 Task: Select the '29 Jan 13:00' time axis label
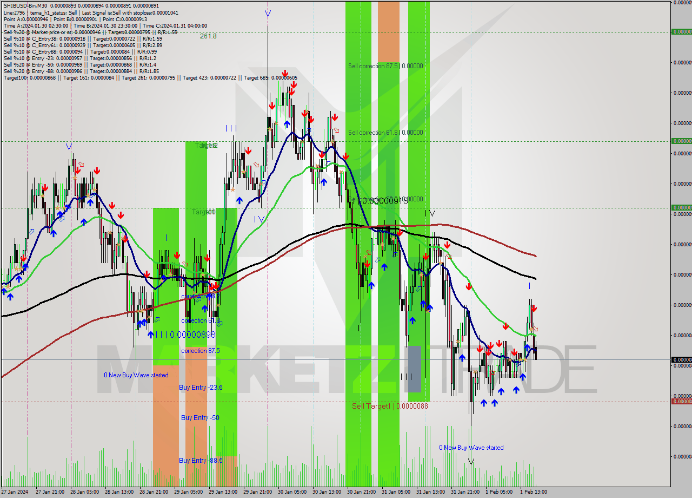[223, 492]
